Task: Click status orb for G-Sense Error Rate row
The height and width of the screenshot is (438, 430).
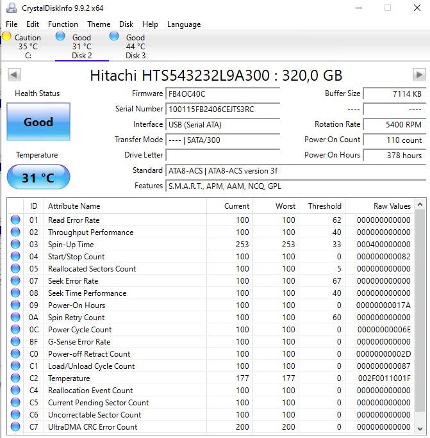Action: click(x=15, y=341)
